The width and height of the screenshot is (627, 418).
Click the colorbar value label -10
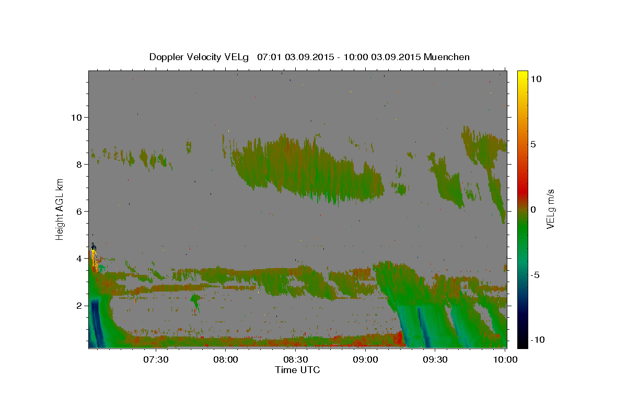pos(538,340)
